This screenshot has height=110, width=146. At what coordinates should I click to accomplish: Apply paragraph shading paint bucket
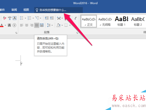coord(58,25)
